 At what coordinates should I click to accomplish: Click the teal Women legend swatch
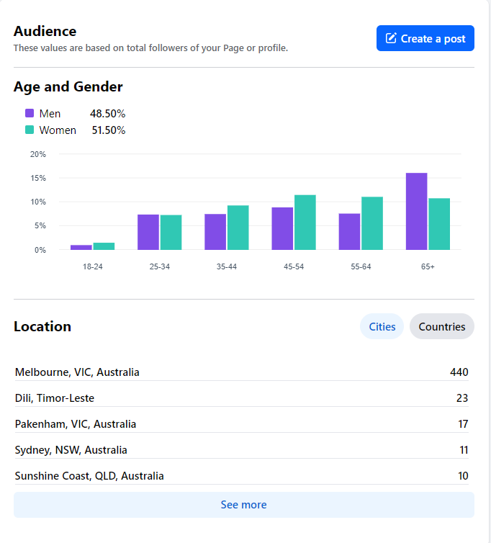30,130
